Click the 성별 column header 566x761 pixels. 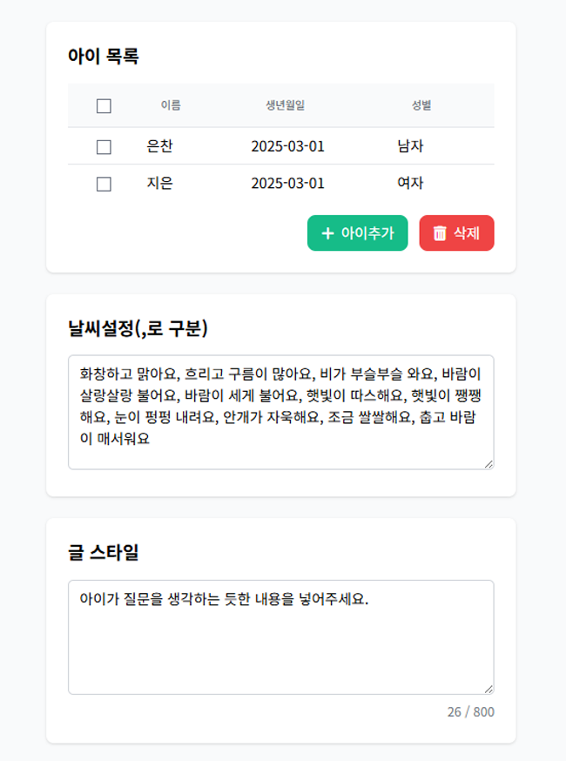coord(419,106)
